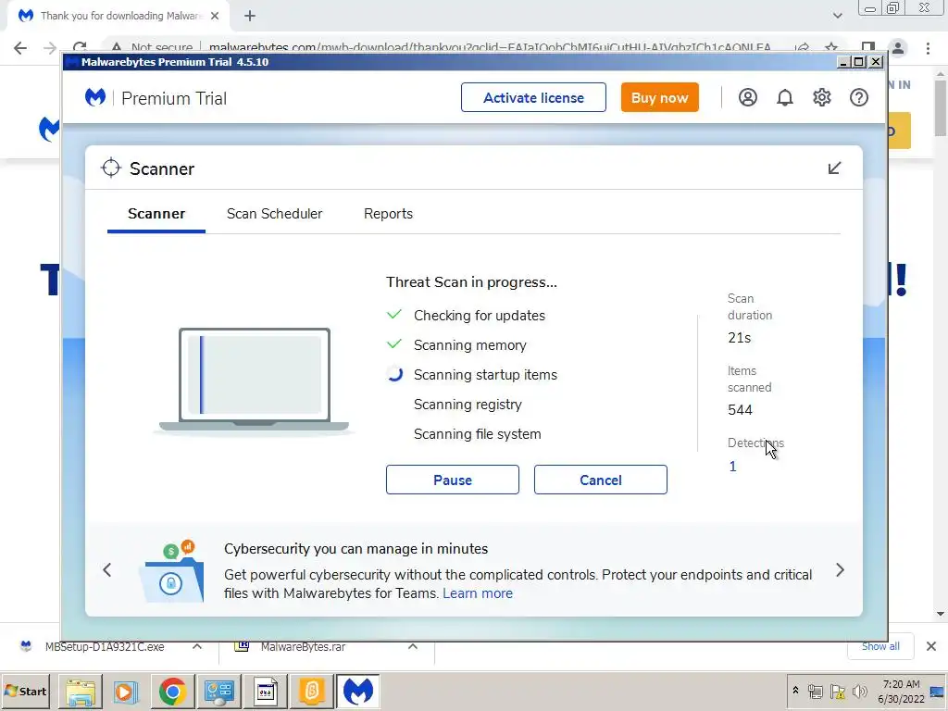Click the Buy now button
The height and width of the screenshot is (711, 948).
[659, 97]
